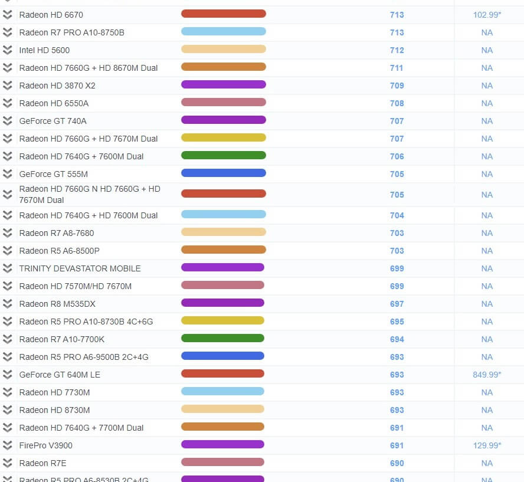This screenshot has width=524, height=482.
Task: Click the 129.99* price for FirePro V3900
Action: coord(487,445)
